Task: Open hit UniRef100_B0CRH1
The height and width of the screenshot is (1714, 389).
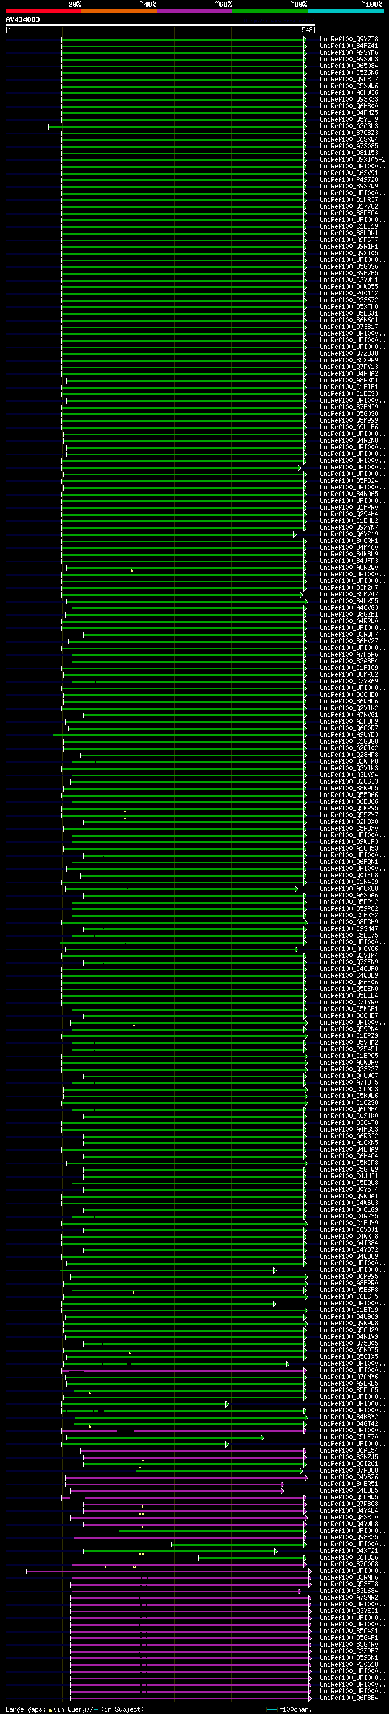Action: tap(349, 541)
